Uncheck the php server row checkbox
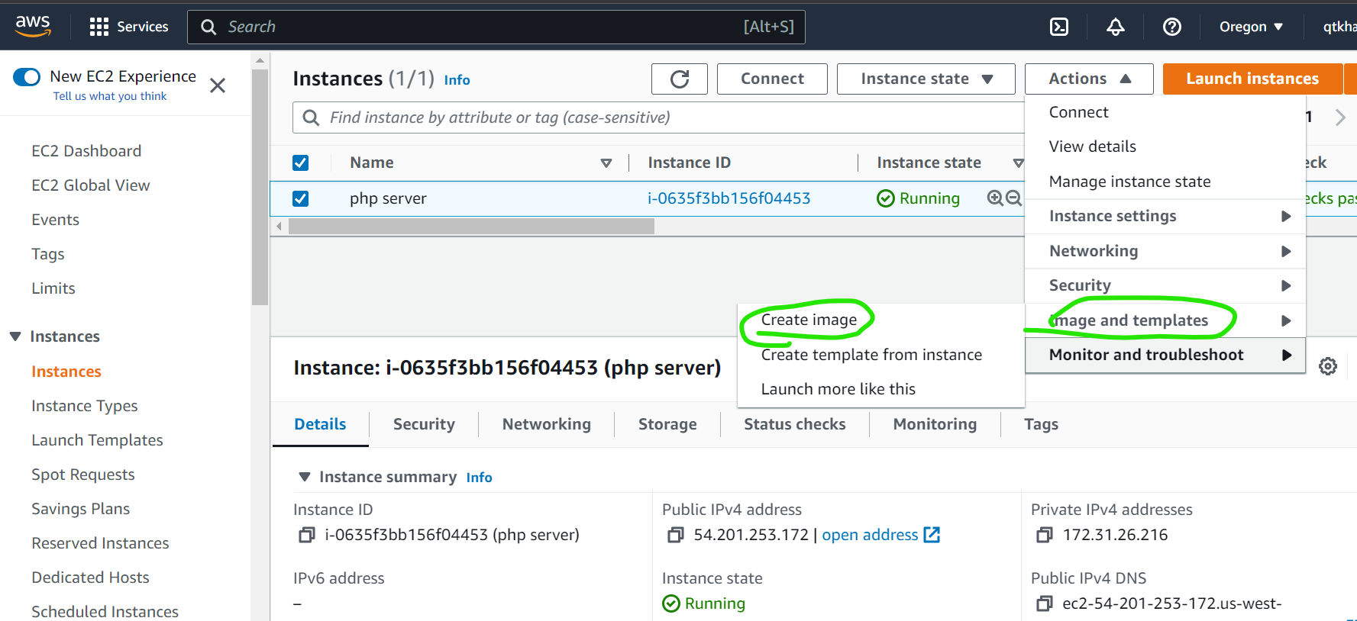The width and height of the screenshot is (1357, 621). [x=301, y=198]
